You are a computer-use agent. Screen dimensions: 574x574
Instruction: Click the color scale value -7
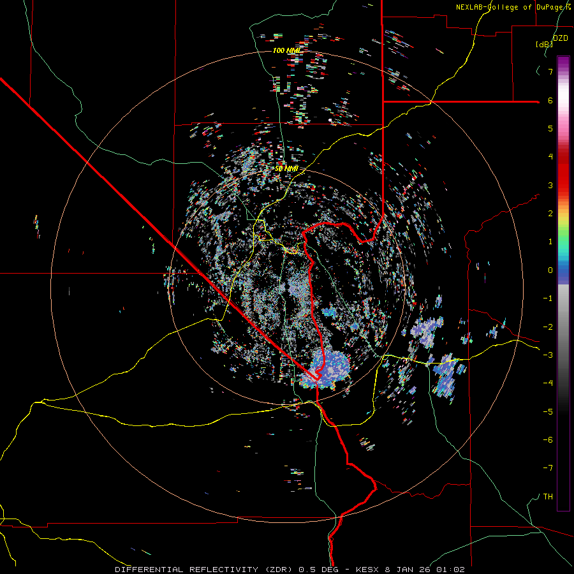548,468
